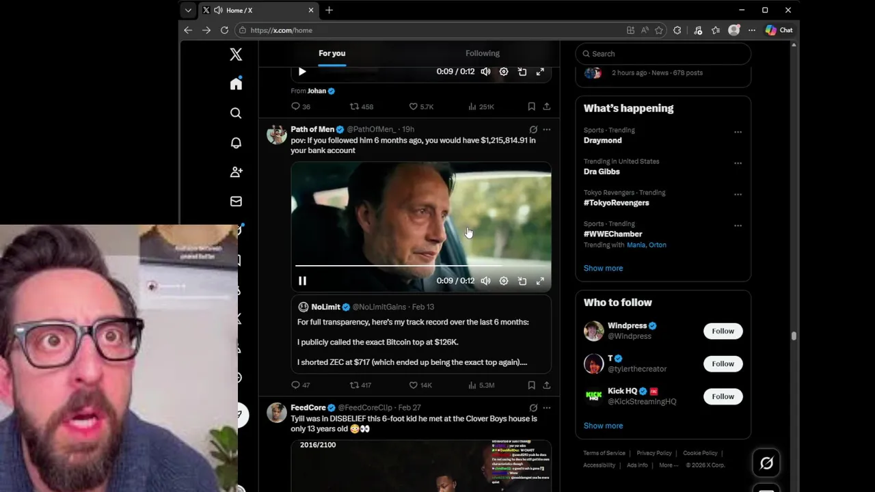Image resolution: width=875 pixels, height=492 pixels.
Task: Open more options for #TokyoRevengers trend
Action: coord(738,194)
